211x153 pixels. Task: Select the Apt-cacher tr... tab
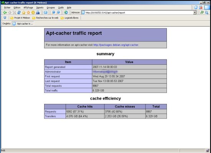tap(23, 24)
